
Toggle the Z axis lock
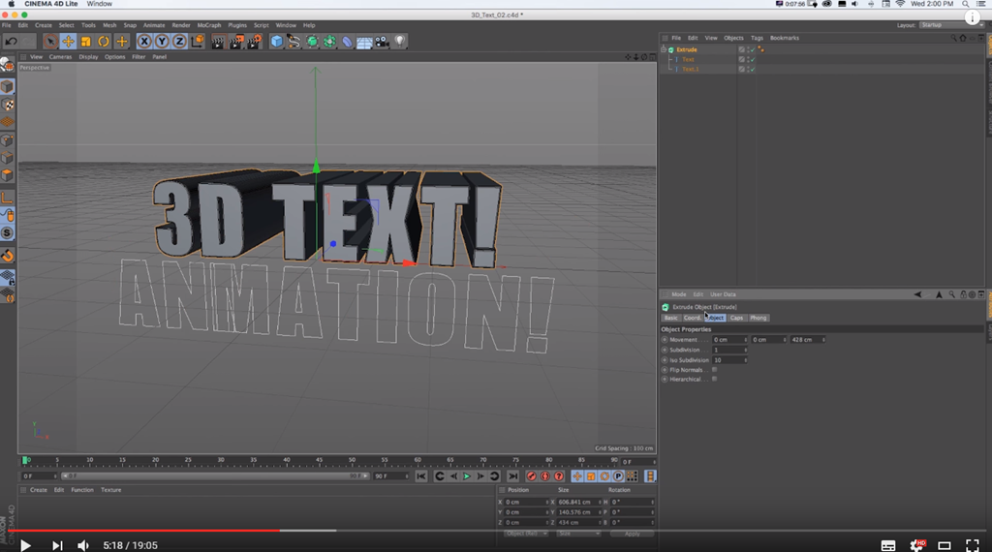click(179, 42)
